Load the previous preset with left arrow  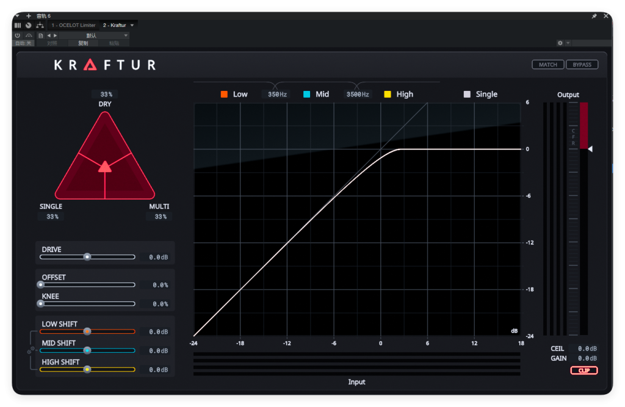[49, 35]
